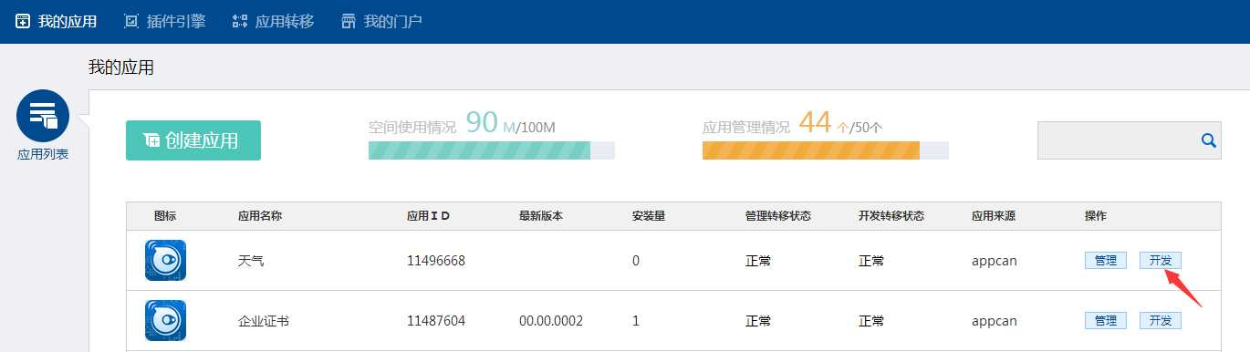Click app ID 11487604
Screen dimensions: 1250x352
click(x=436, y=321)
